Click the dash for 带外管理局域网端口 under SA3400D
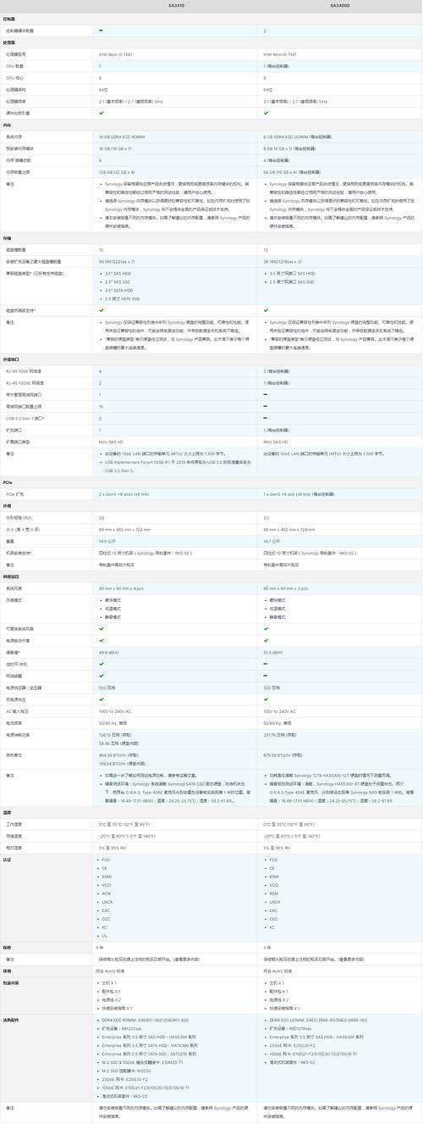 point(266,394)
